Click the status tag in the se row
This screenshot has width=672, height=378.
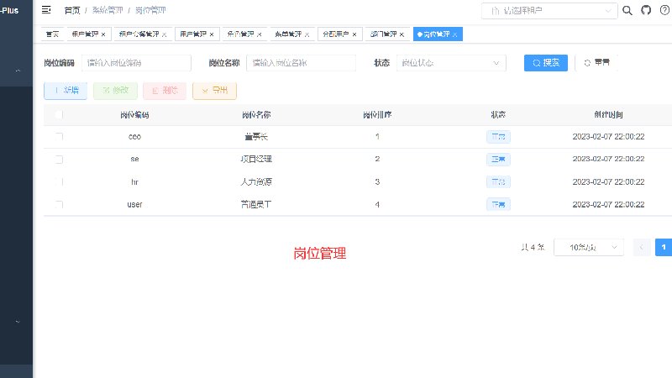[x=498, y=160]
